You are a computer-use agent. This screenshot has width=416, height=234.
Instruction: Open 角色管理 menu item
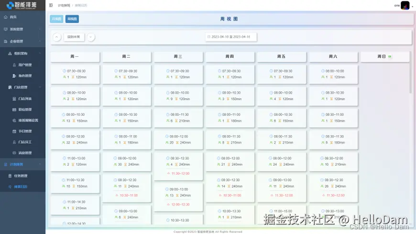pyautogui.click(x=22, y=76)
